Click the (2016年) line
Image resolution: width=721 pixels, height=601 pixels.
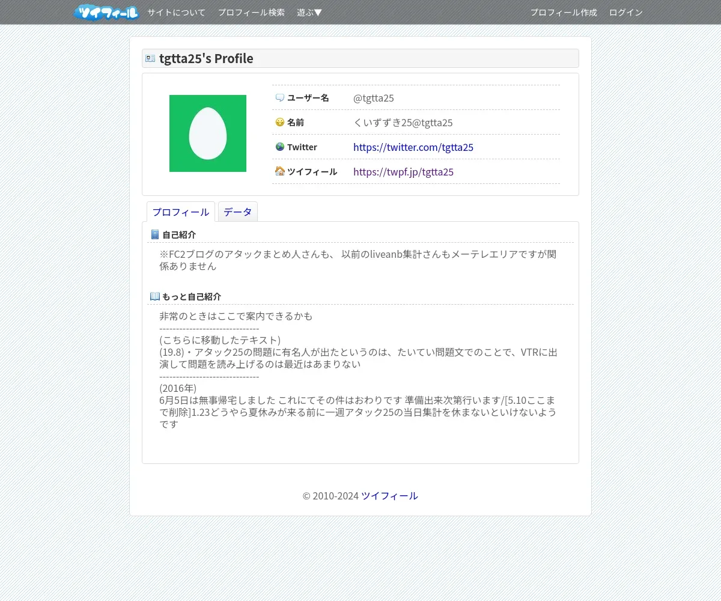[x=178, y=388]
